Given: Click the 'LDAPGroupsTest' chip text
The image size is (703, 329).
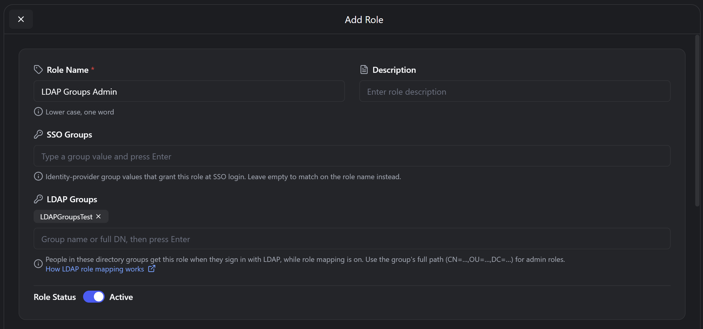Looking at the screenshot, I should [x=66, y=217].
